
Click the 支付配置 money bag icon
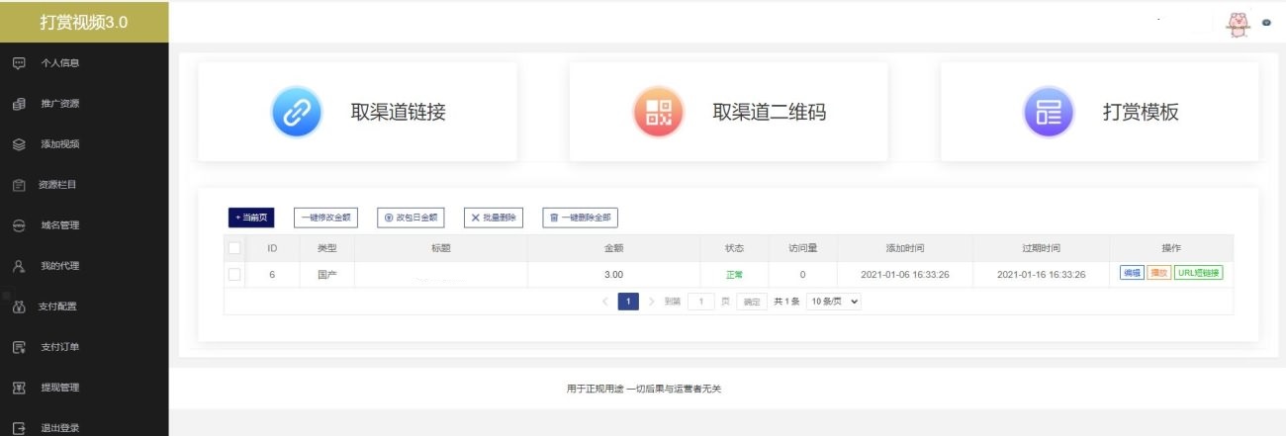pos(18,306)
